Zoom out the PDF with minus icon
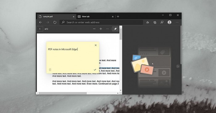 [94, 29]
